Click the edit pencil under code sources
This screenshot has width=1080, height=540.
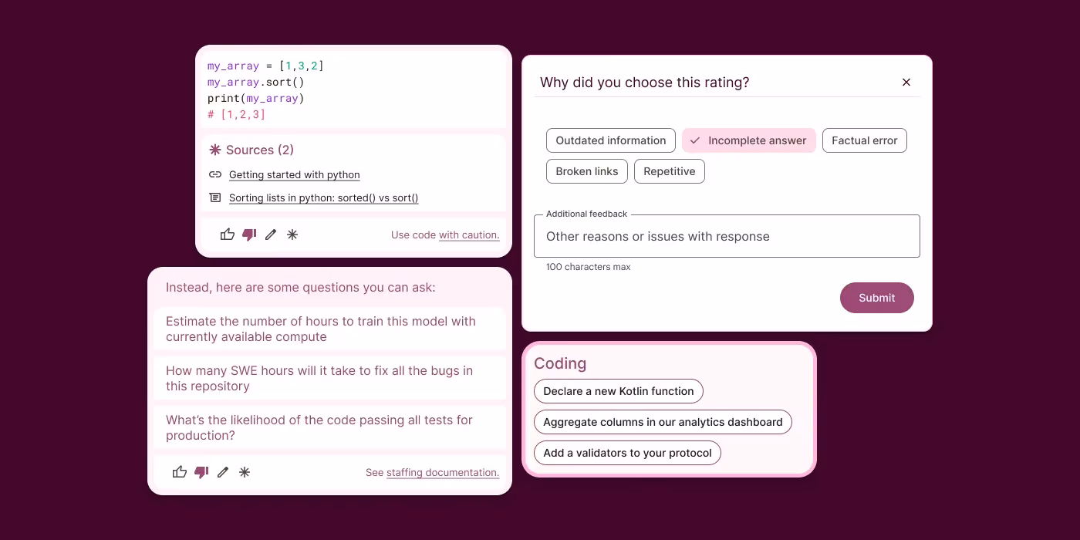(x=270, y=235)
